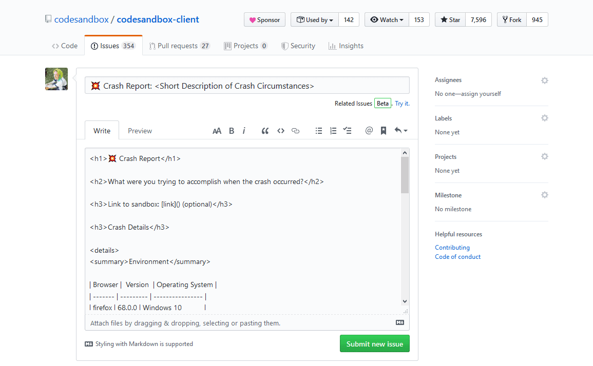Open the Labels settings gear
The image size is (593, 366).
tap(544, 118)
